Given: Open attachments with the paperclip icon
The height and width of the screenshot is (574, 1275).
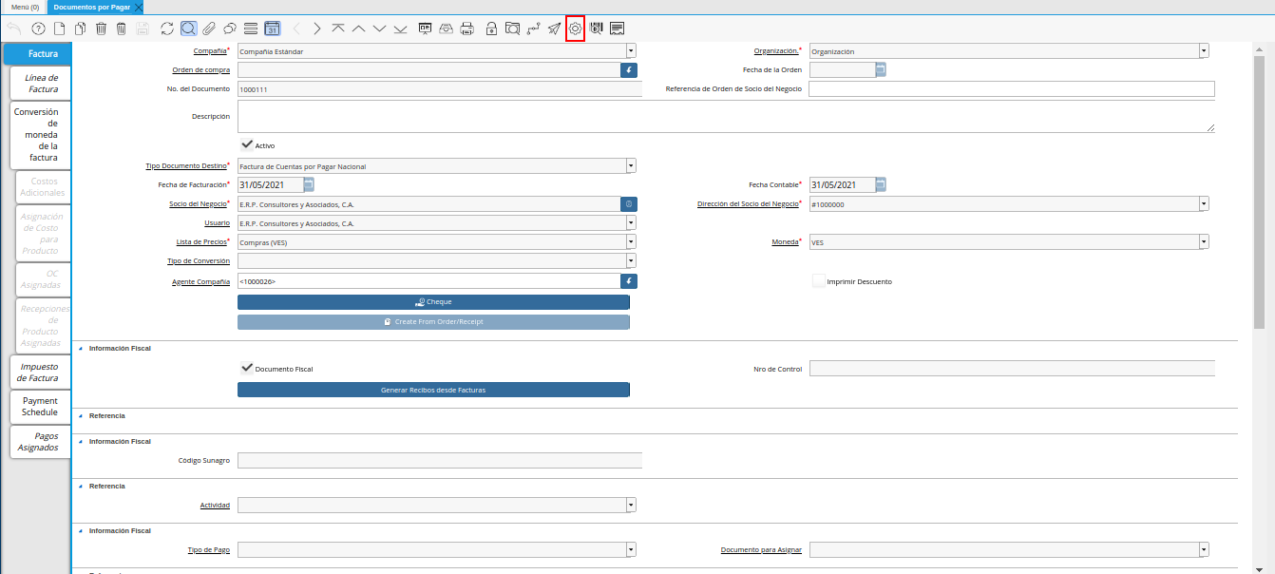Looking at the screenshot, I should pos(209,29).
